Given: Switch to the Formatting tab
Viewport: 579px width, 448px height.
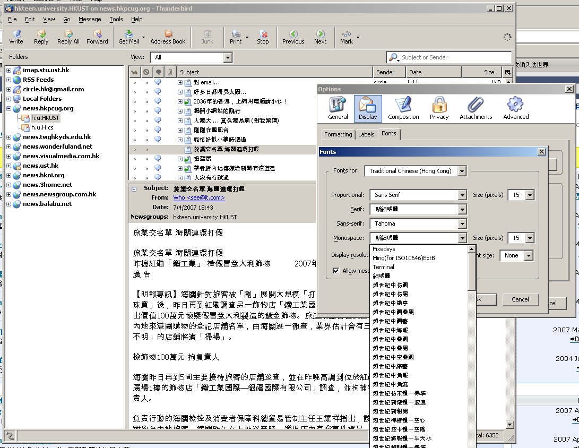Looking at the screenshot, I should [338, 134].
